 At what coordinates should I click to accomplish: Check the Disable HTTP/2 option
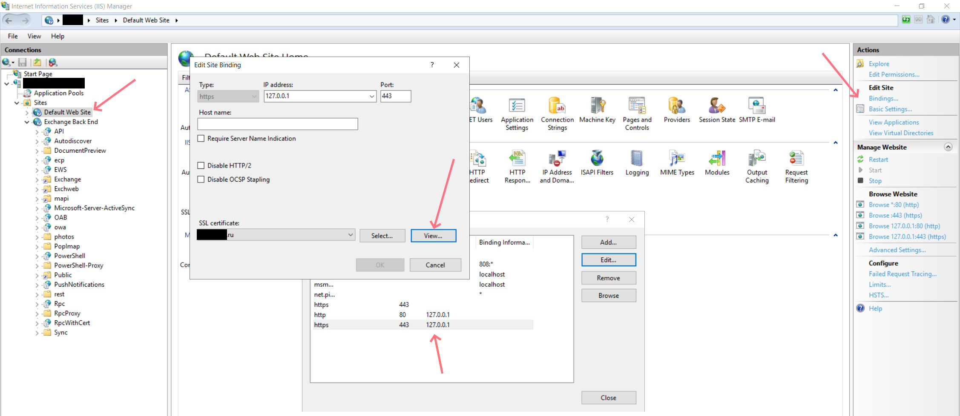[201, 165]
